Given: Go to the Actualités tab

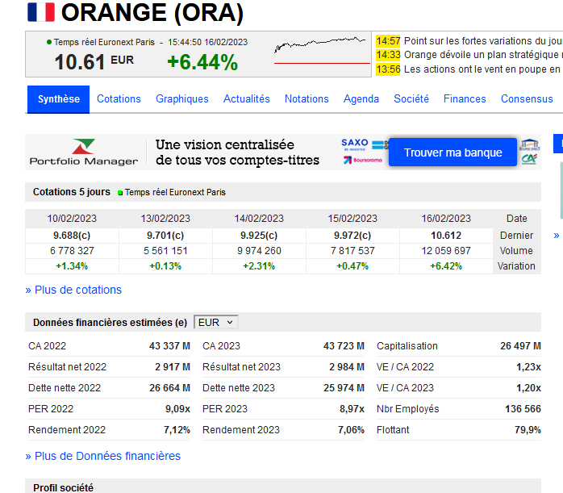Looking at the screenshot, I should 247,99.
